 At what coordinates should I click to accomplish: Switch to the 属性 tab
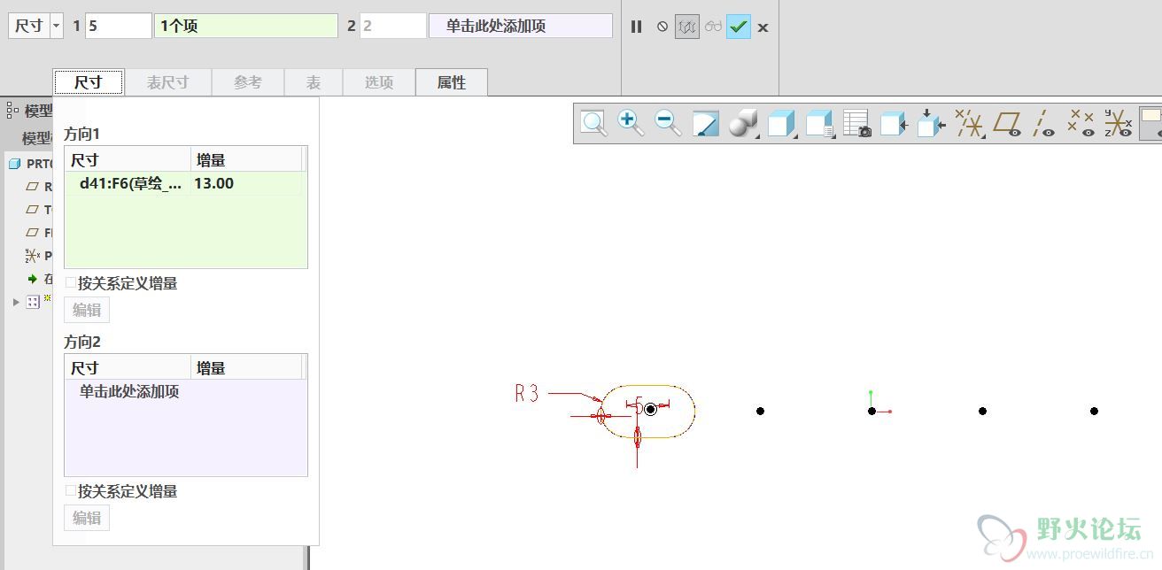[452, 82]
